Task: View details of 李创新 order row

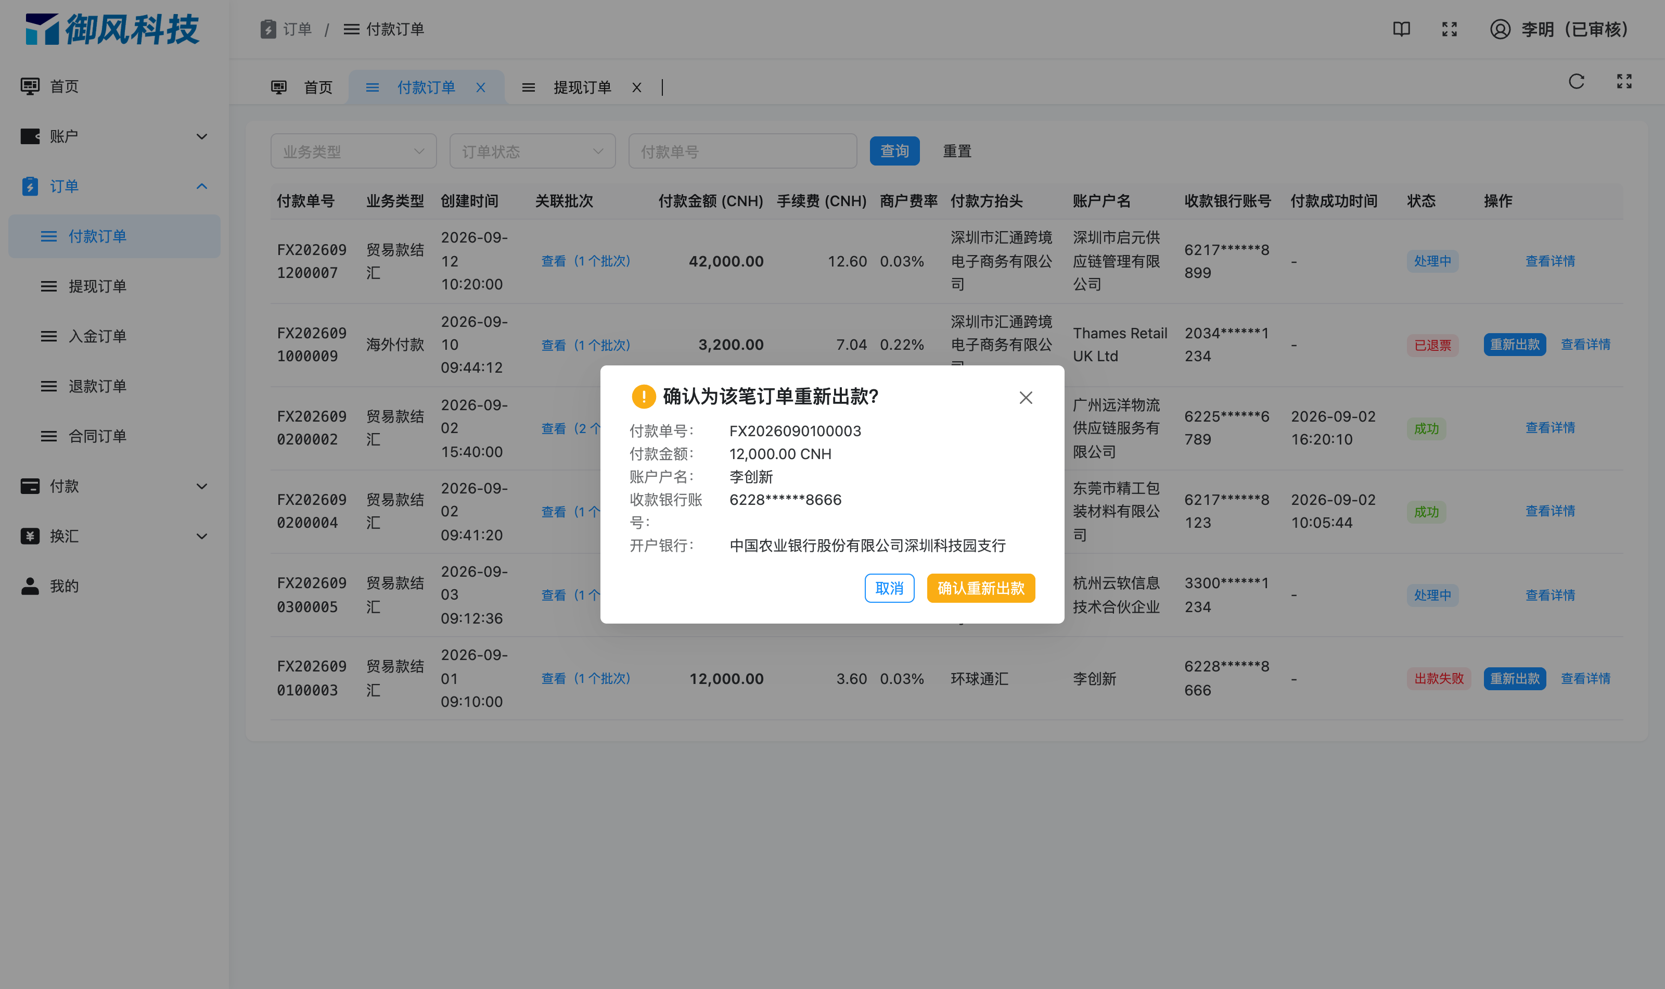Action: [1586, 678]
